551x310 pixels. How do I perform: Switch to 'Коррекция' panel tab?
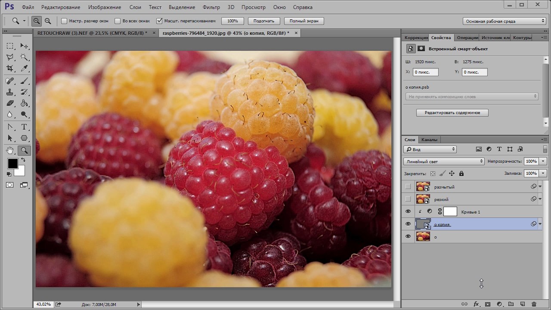pyautogui.click(x=416, y=37)
